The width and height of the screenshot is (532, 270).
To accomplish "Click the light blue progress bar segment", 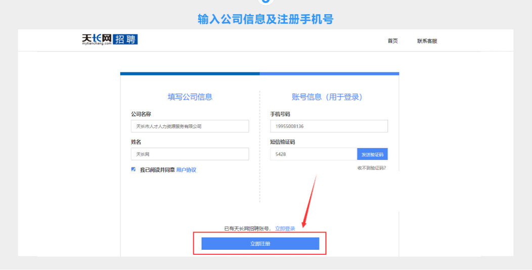I will 329,74.
